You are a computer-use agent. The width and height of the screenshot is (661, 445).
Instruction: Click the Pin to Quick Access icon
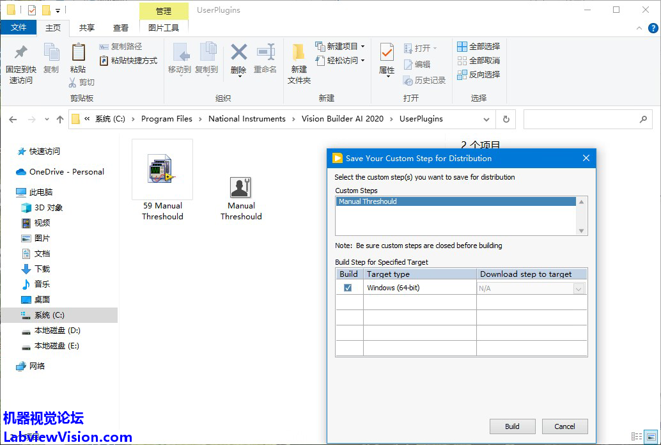coord(21,52)
